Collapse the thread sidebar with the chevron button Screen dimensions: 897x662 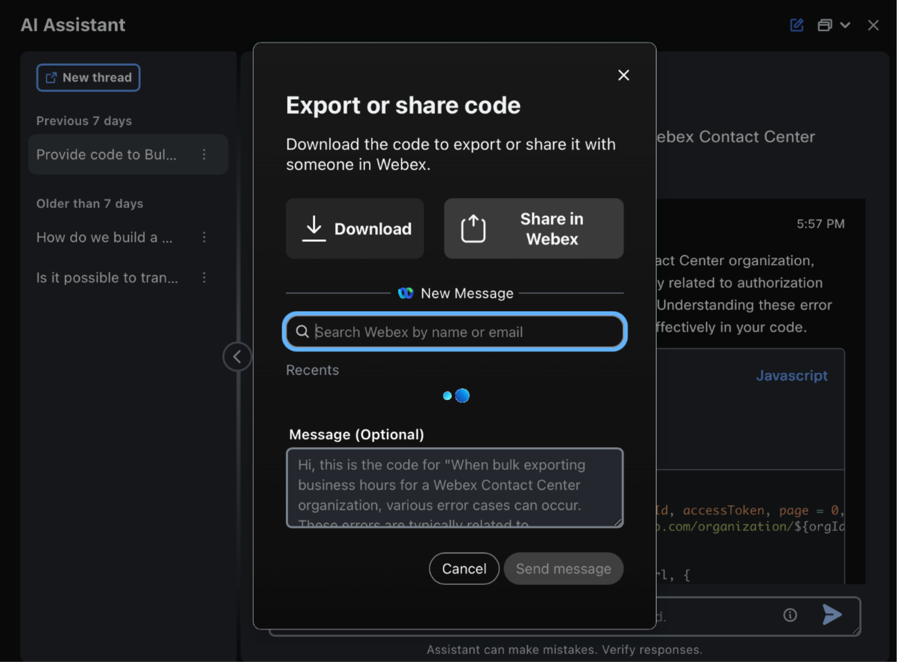pyautogui.click(x=237, y=356)
